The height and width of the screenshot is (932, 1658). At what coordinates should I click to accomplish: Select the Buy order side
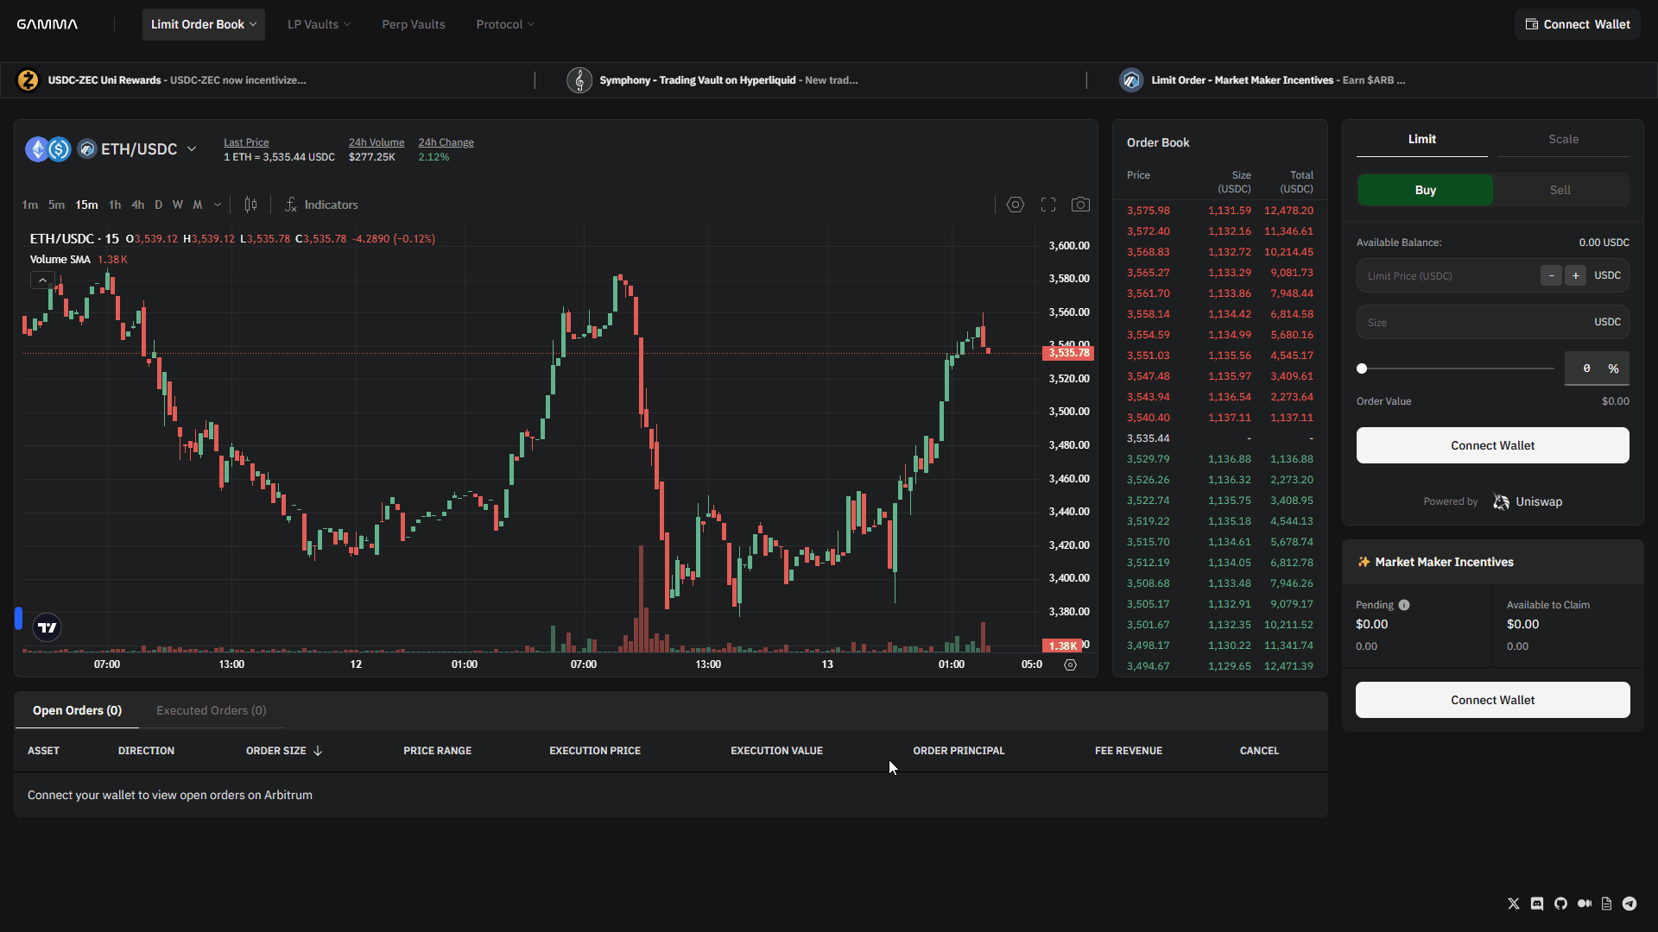[1425, 190]
